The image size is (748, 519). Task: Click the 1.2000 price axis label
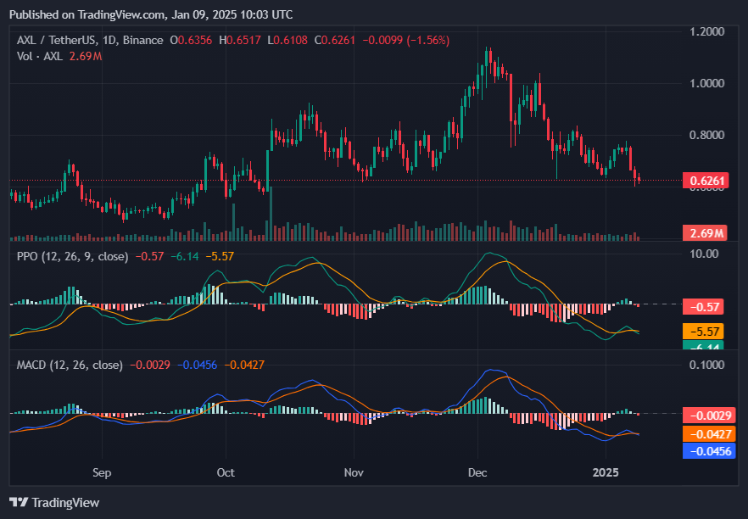click(707, 32)
